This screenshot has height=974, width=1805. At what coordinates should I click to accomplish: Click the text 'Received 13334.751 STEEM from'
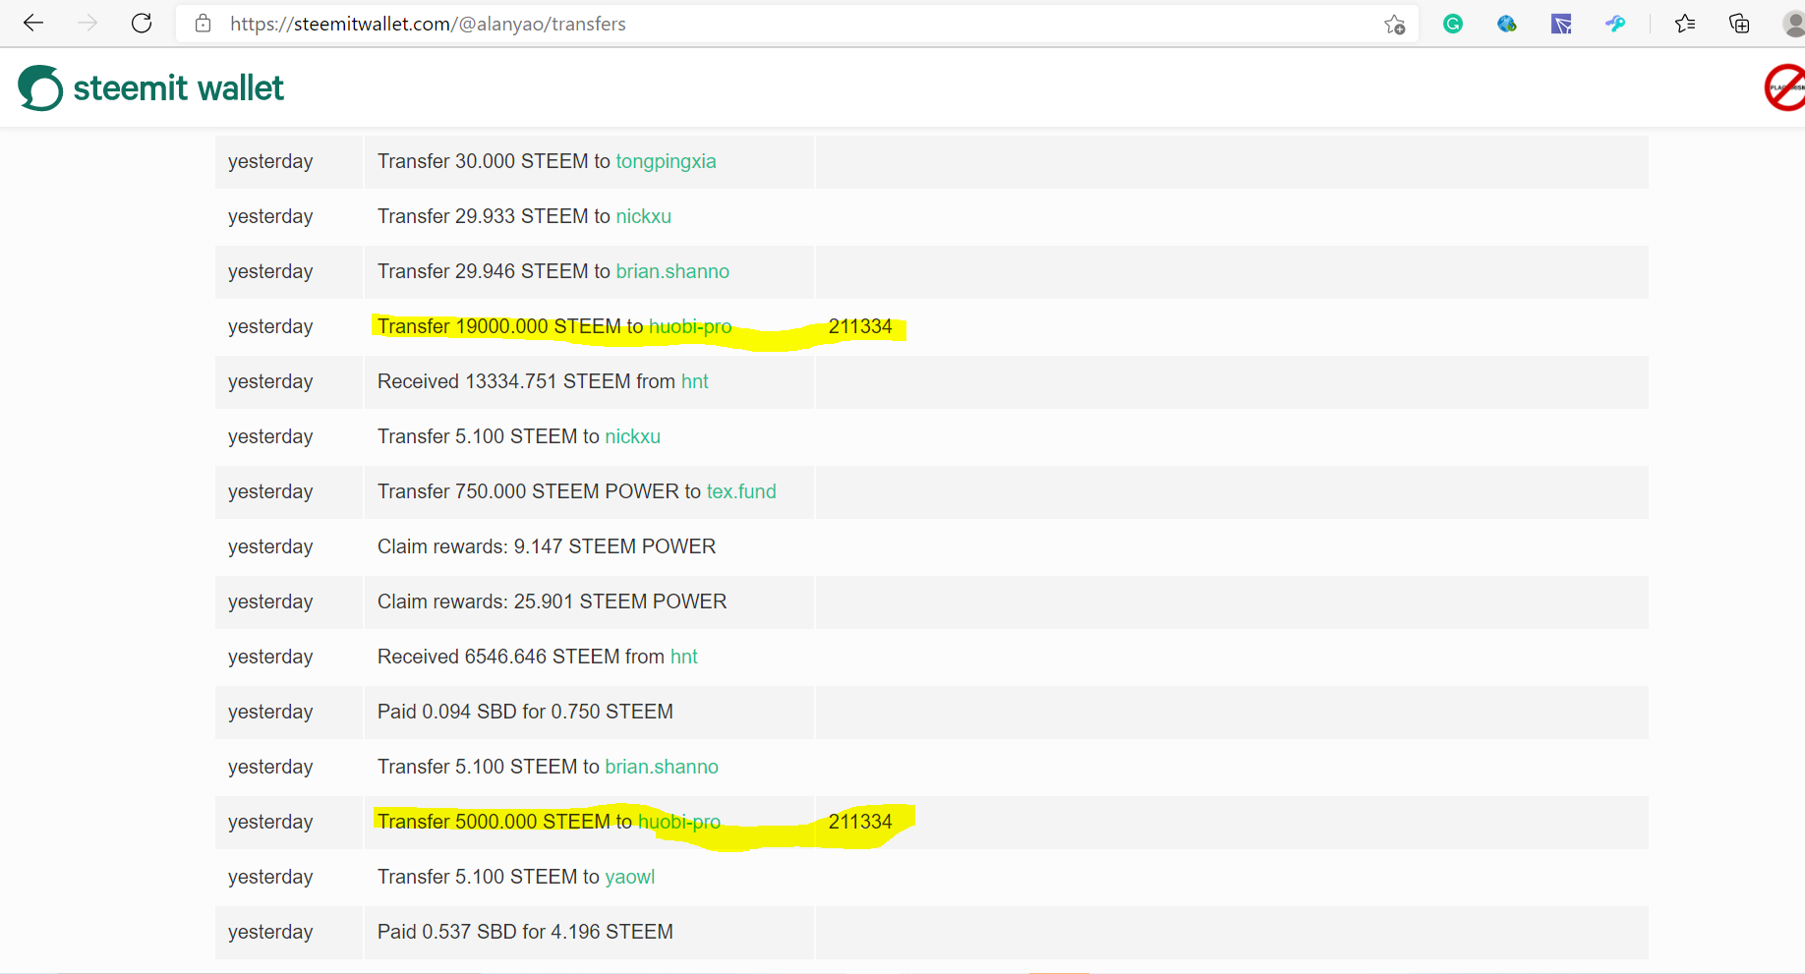[526, 381]
